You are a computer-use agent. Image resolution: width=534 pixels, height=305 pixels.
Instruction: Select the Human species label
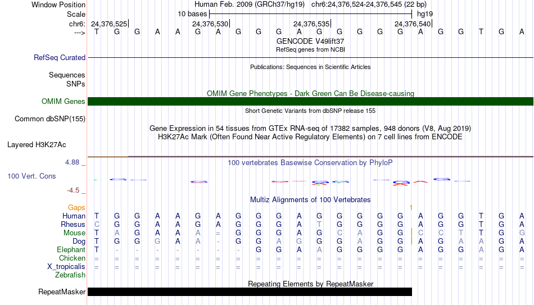tap(74, 216)
